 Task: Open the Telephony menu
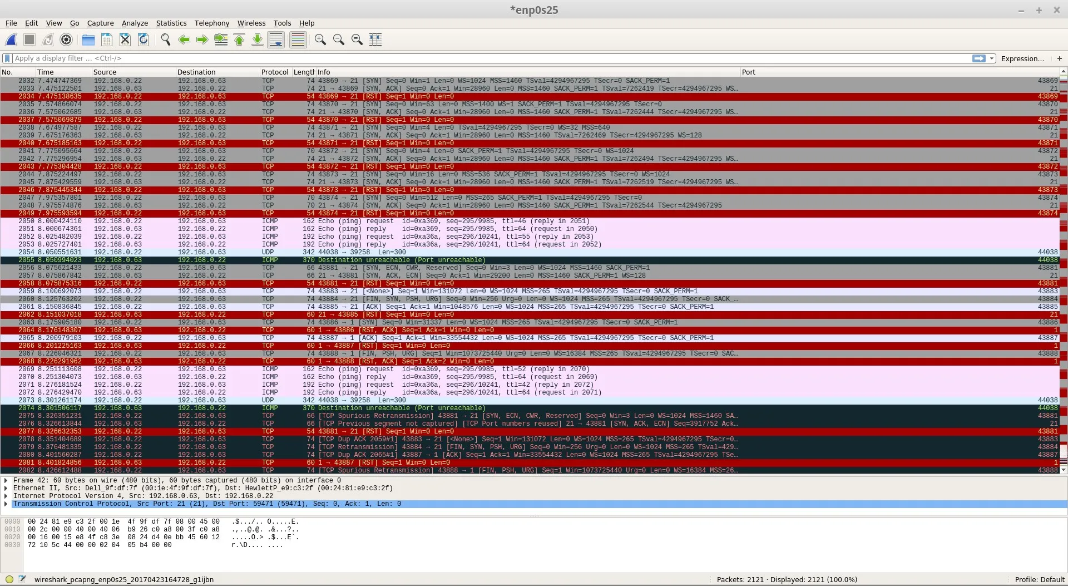click(x=211, y=23)
